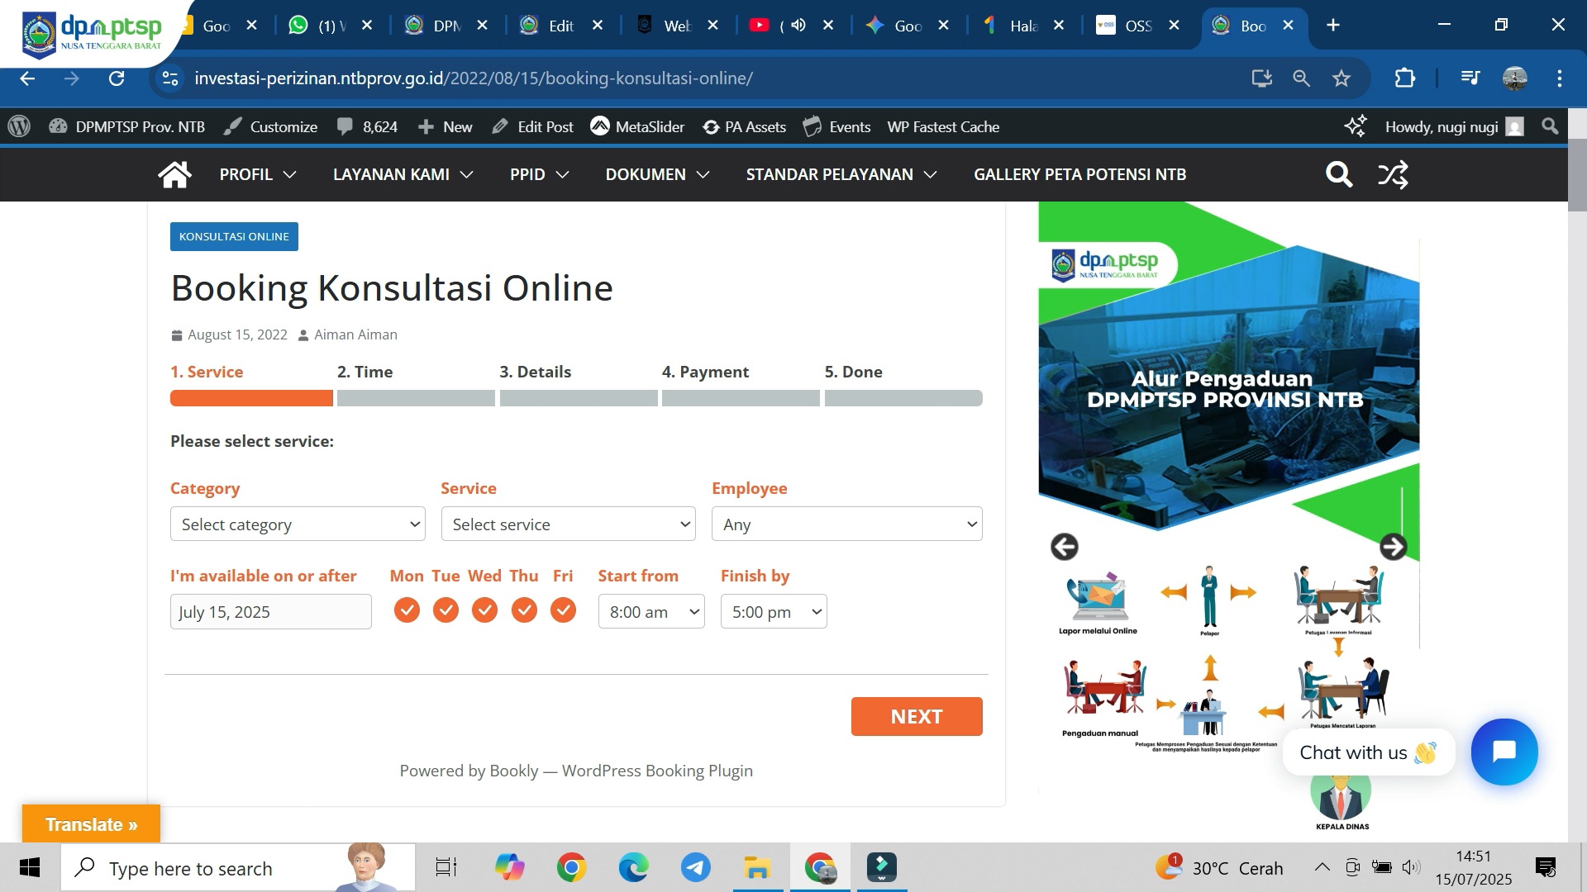Bookmark this page with the star icon

point(1341,78)
